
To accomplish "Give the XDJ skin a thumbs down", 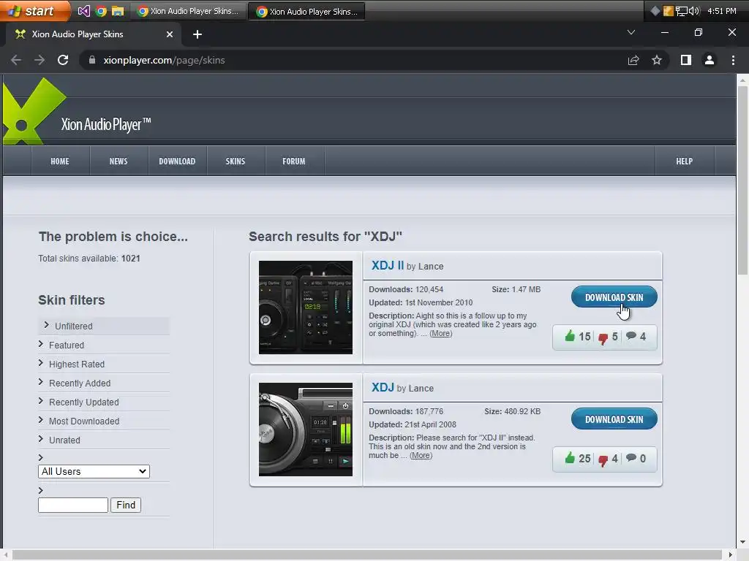I will point(603,460).
